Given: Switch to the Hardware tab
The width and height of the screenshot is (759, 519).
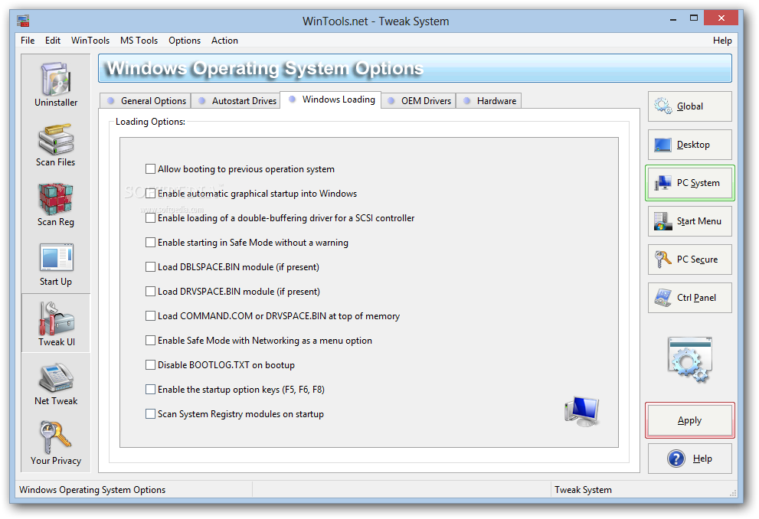Looking at the screenshot, I should click(x=489, y=100).
